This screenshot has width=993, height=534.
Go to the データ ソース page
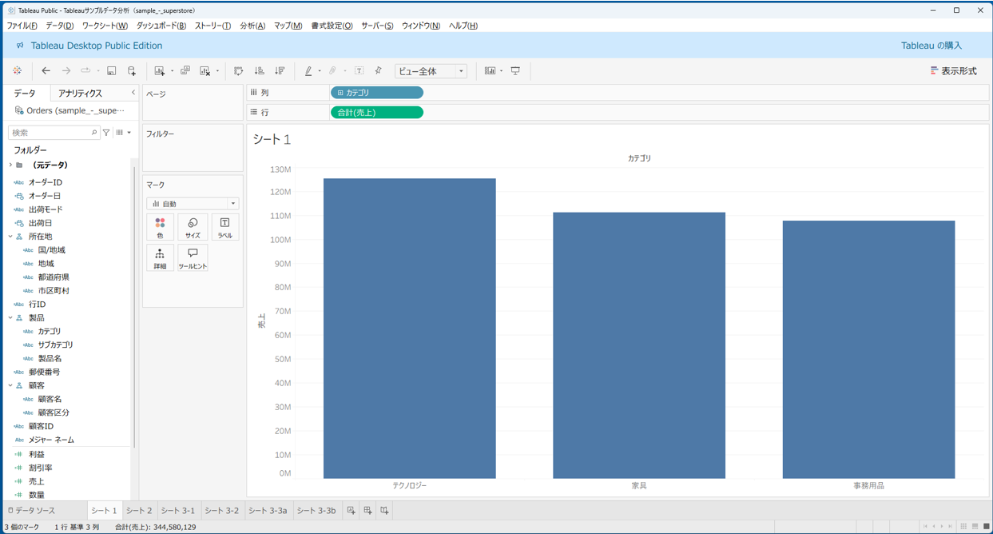point(32,510)
